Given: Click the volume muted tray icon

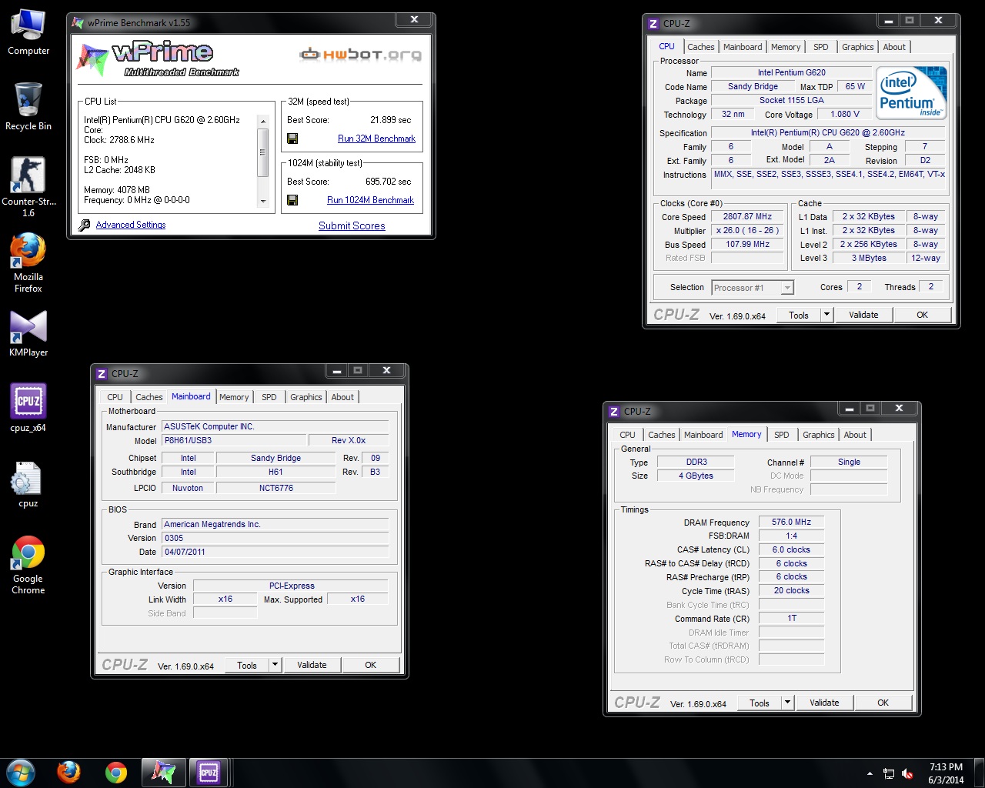Looking at the screenshot, I should (x=907, y=773).
